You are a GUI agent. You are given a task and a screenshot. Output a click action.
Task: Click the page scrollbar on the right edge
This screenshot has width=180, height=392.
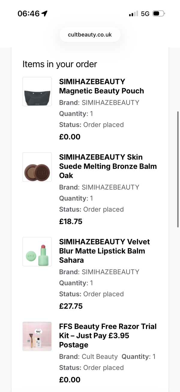[178, 169]
